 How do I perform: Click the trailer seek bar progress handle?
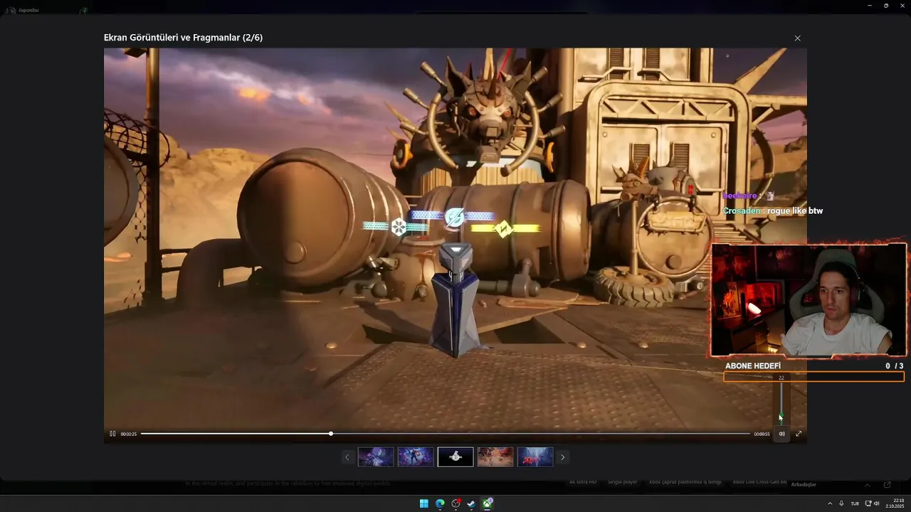(331, 434)
